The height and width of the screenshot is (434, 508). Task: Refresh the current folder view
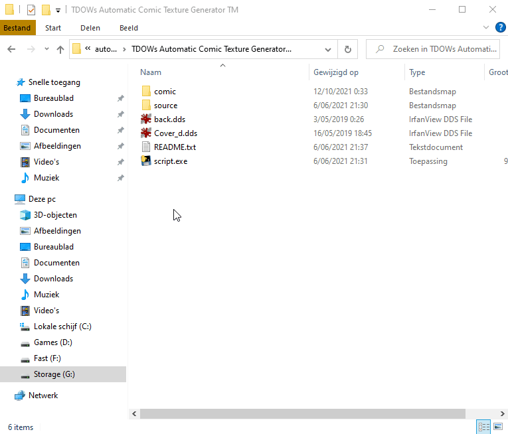click(x=347, y=49)
